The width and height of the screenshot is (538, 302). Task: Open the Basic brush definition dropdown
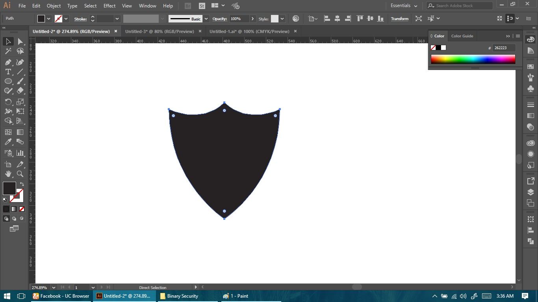click(206, 18)
